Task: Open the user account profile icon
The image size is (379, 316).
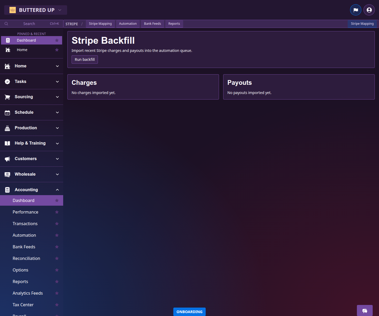Action: coord(369,10)
